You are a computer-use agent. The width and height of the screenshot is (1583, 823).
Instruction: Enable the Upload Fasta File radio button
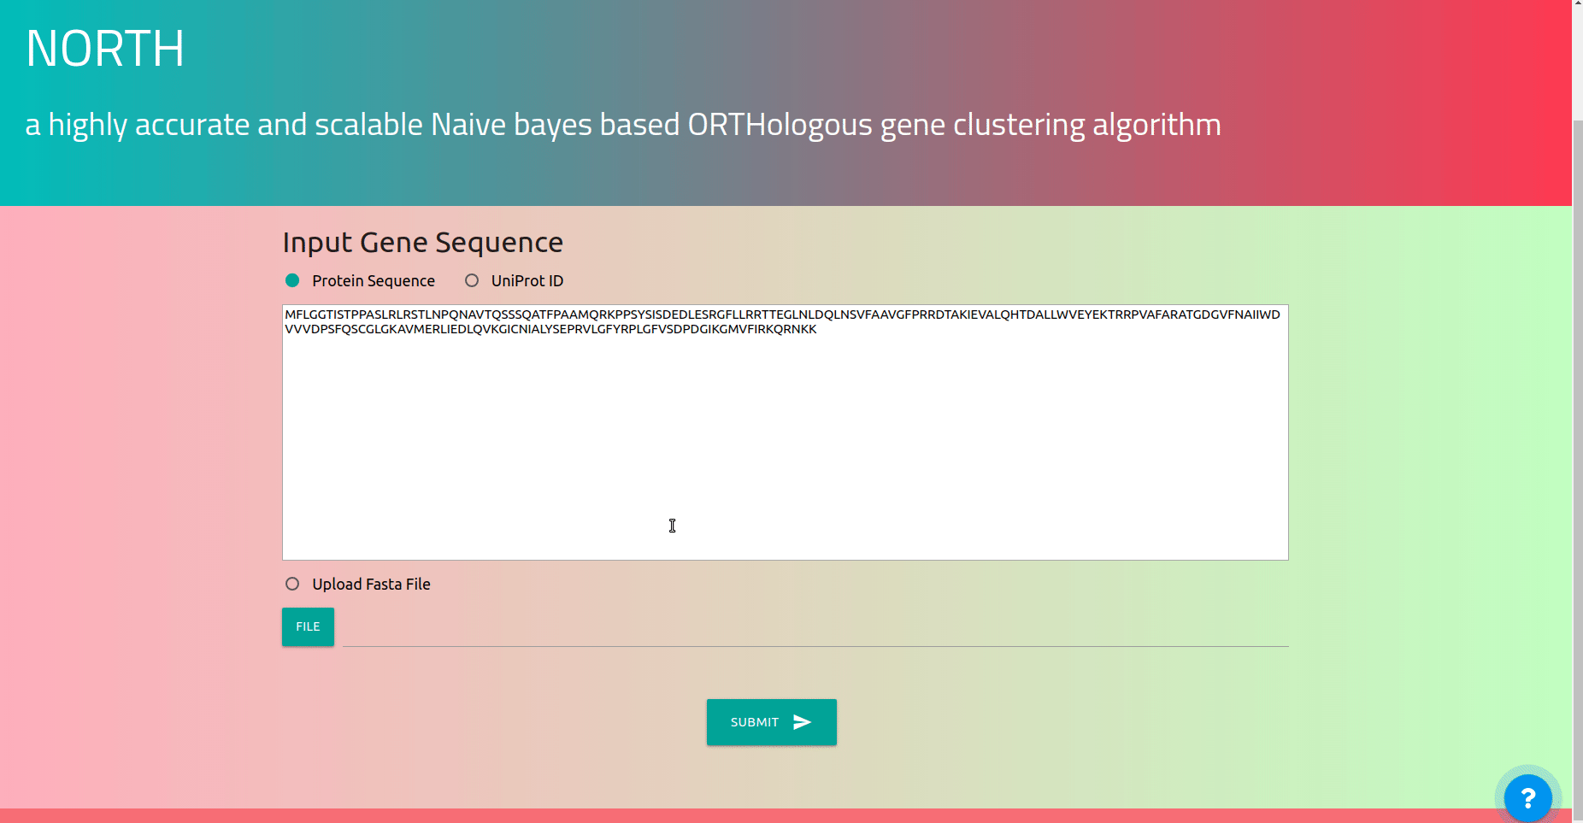pyautogui.click(x=292, y=584)
